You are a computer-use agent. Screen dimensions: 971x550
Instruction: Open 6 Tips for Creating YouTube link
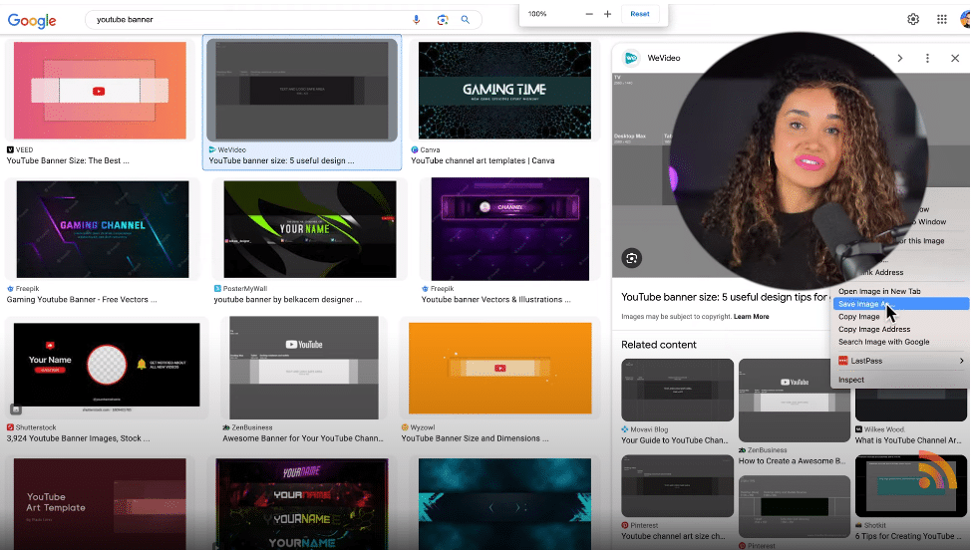pos(908,536)
